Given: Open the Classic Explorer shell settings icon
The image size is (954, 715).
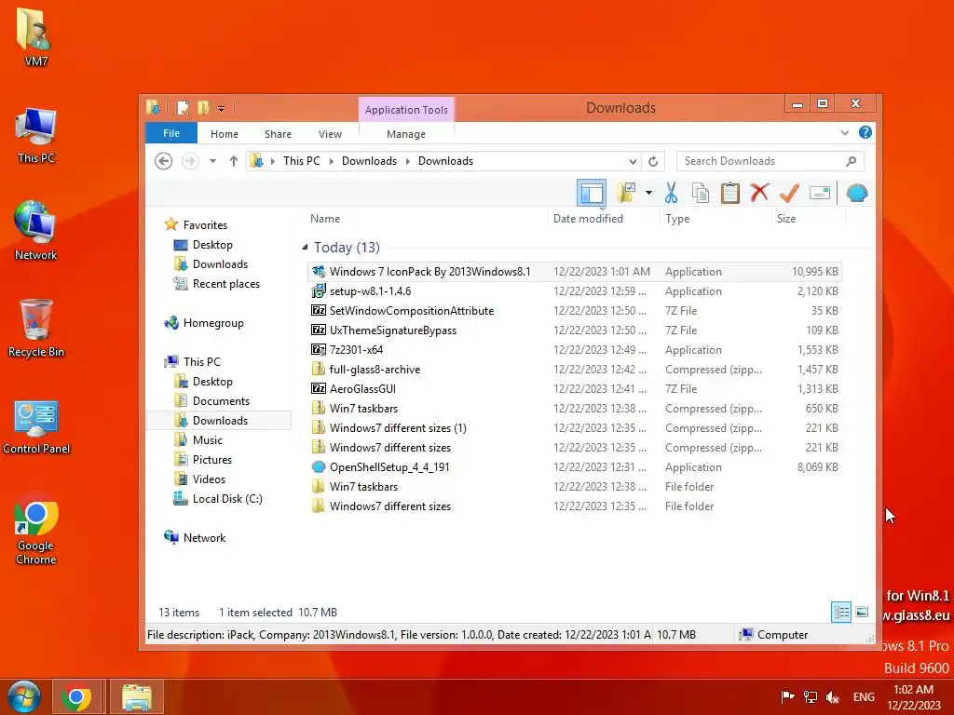Looking at the screenshot, I should pos(857,194).
